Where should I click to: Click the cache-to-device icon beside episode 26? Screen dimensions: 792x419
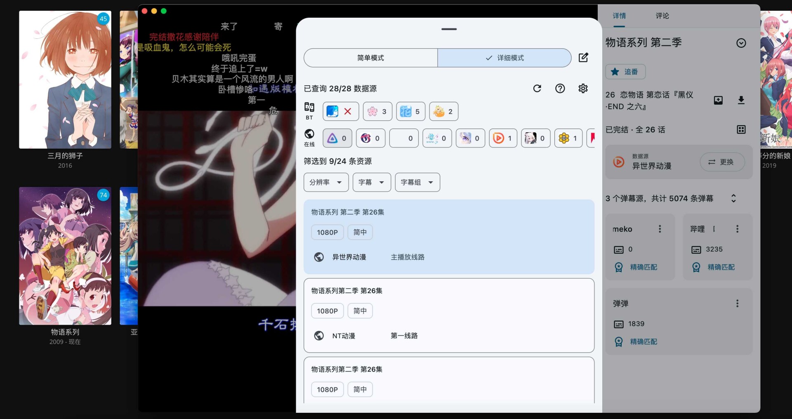[x=718, y=100]
